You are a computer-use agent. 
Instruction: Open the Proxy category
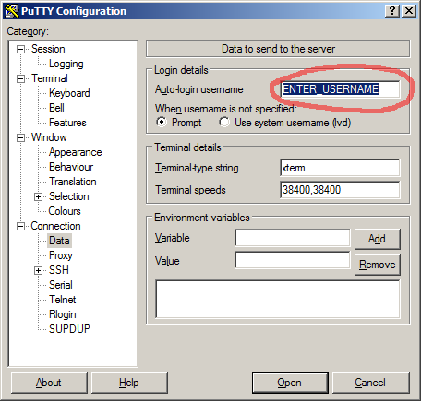61,255
